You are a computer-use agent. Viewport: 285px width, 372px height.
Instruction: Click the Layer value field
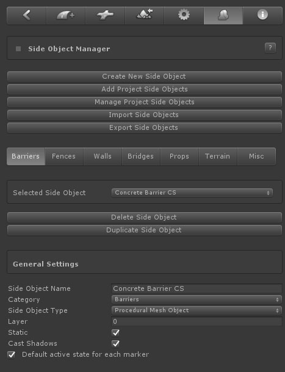point(197,321)
